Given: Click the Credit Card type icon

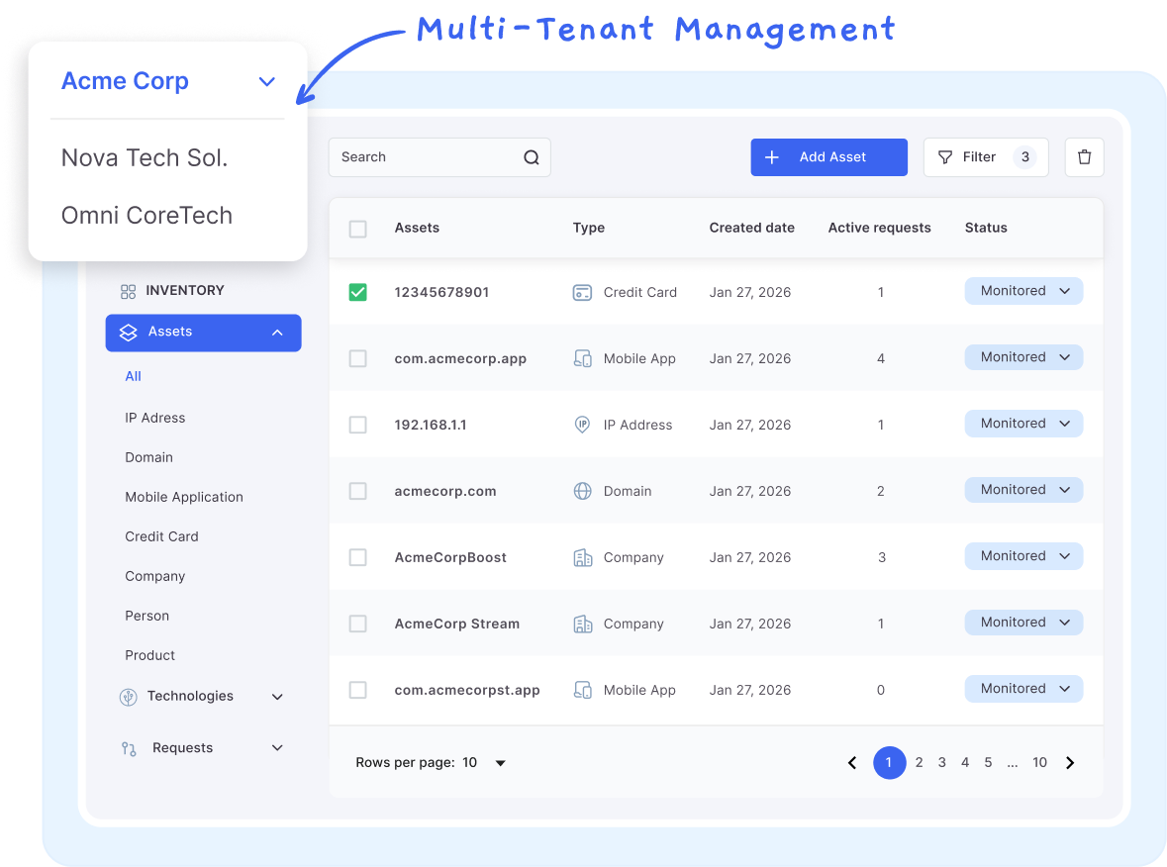Looking at the screenshot, I should (x=582, y=292).
